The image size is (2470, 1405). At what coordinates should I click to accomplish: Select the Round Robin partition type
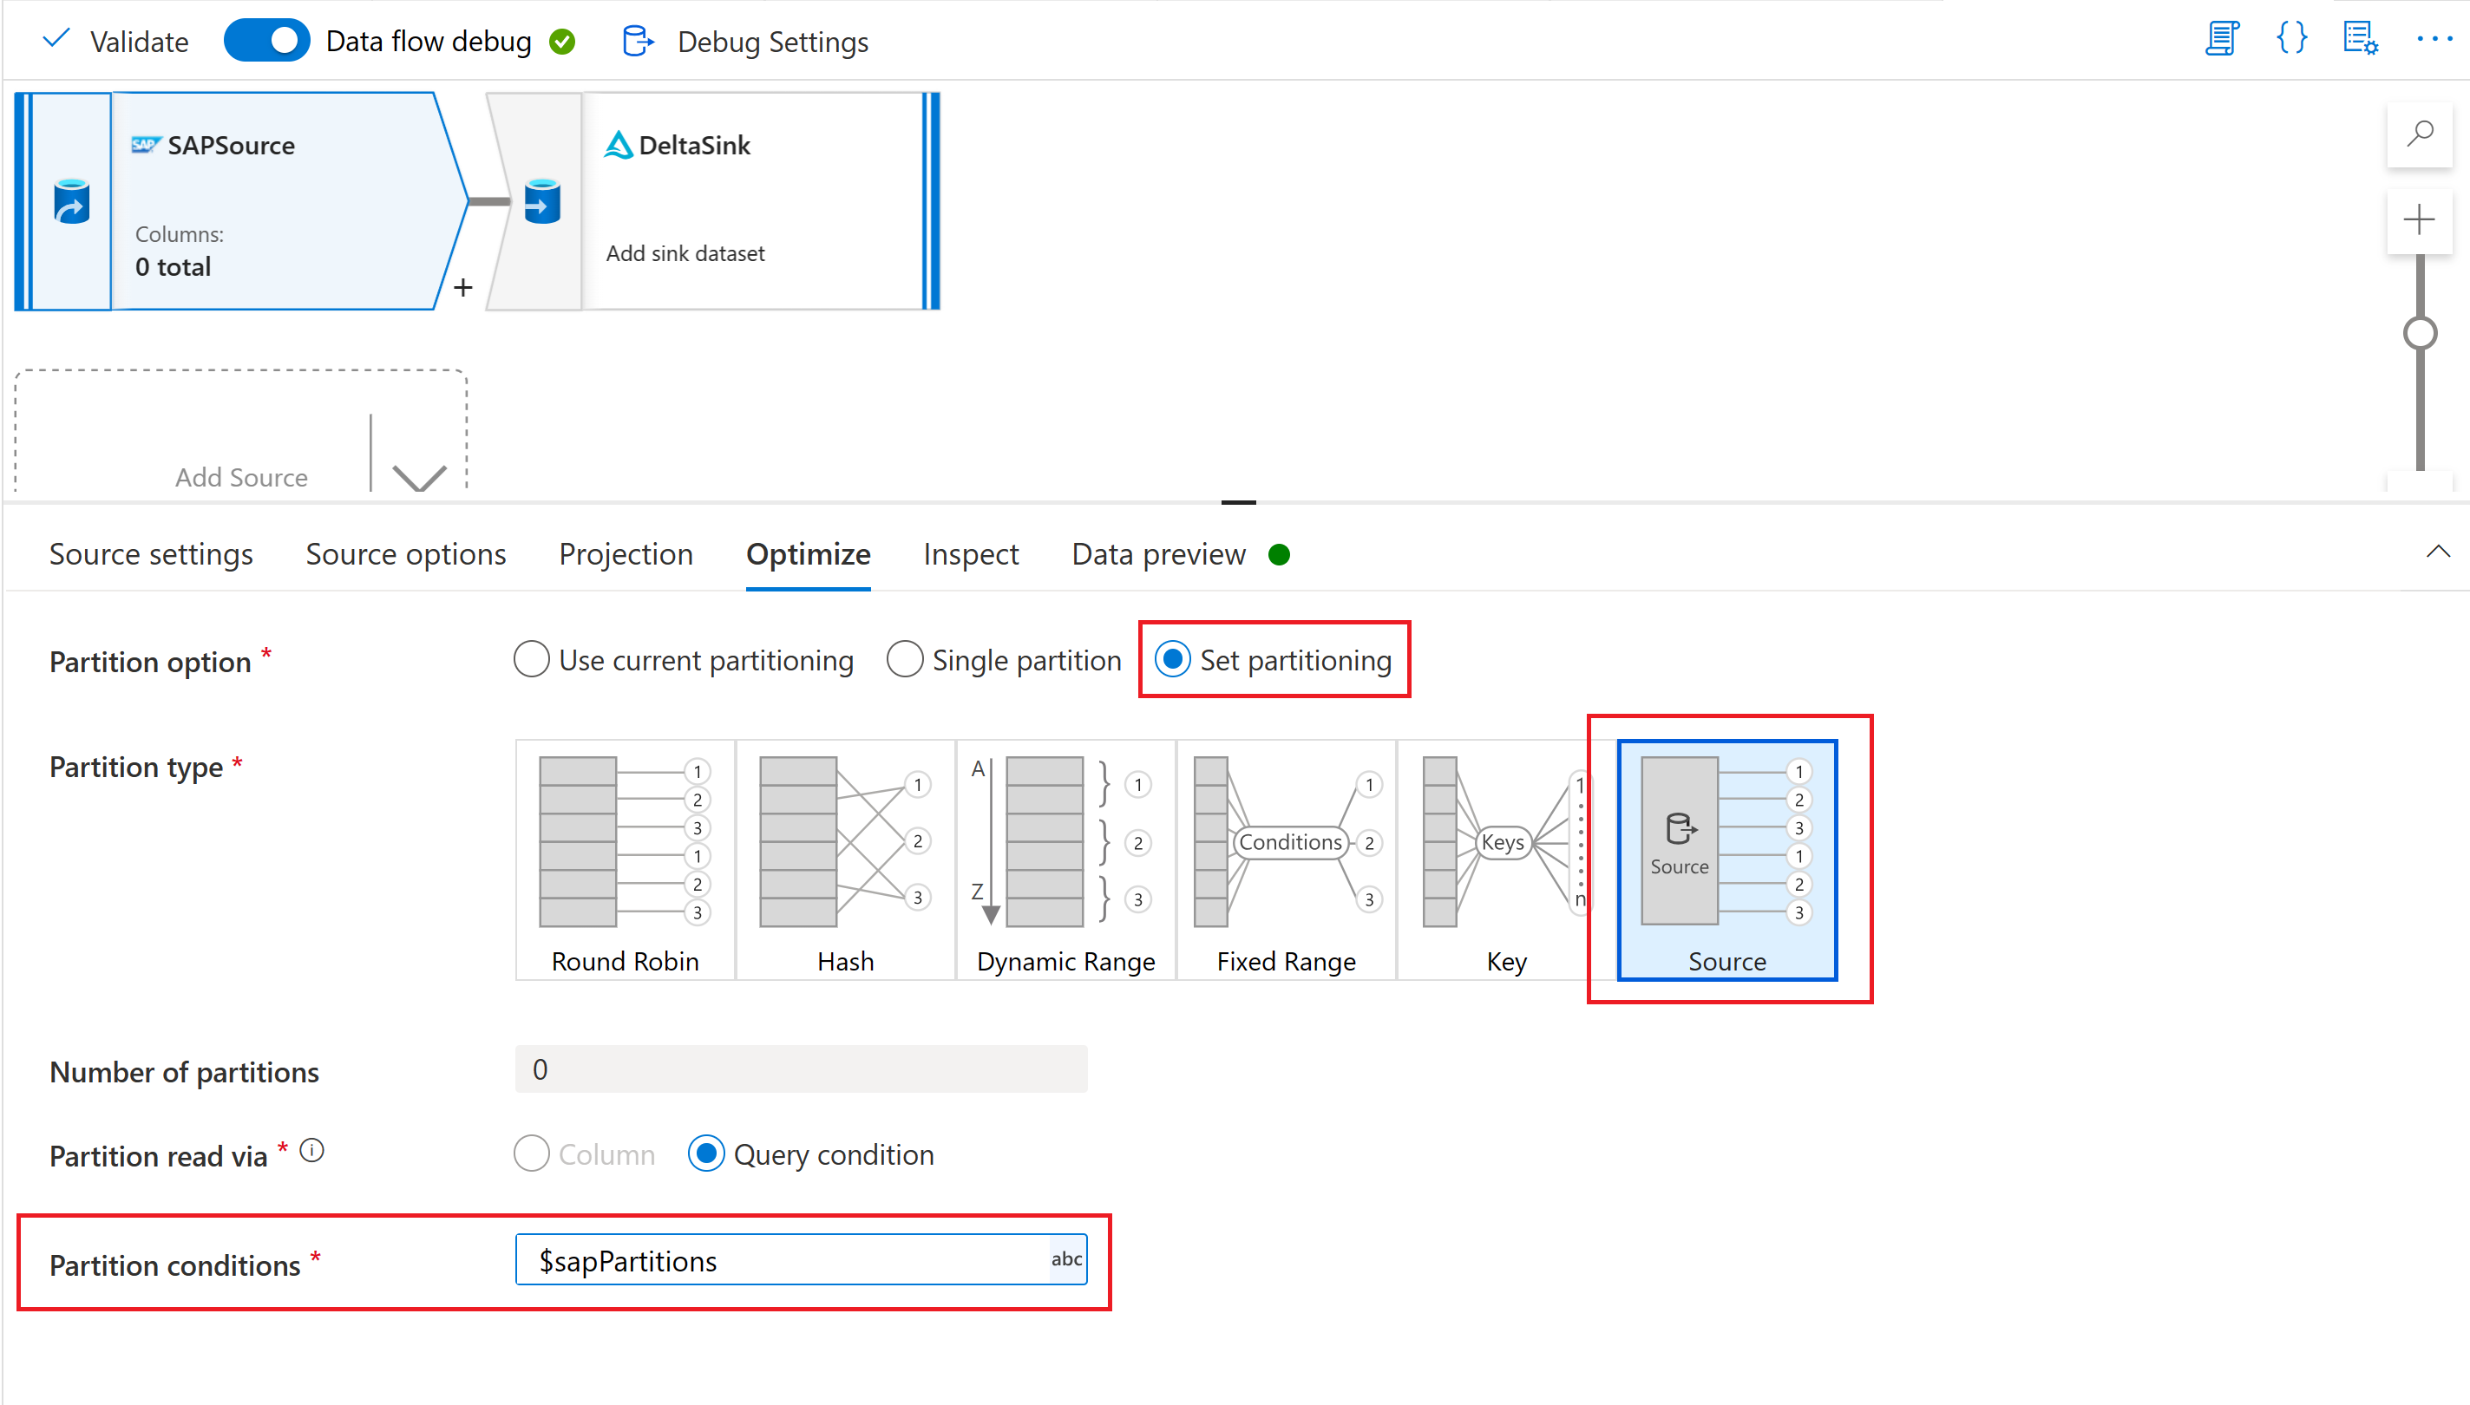point(625,855)
